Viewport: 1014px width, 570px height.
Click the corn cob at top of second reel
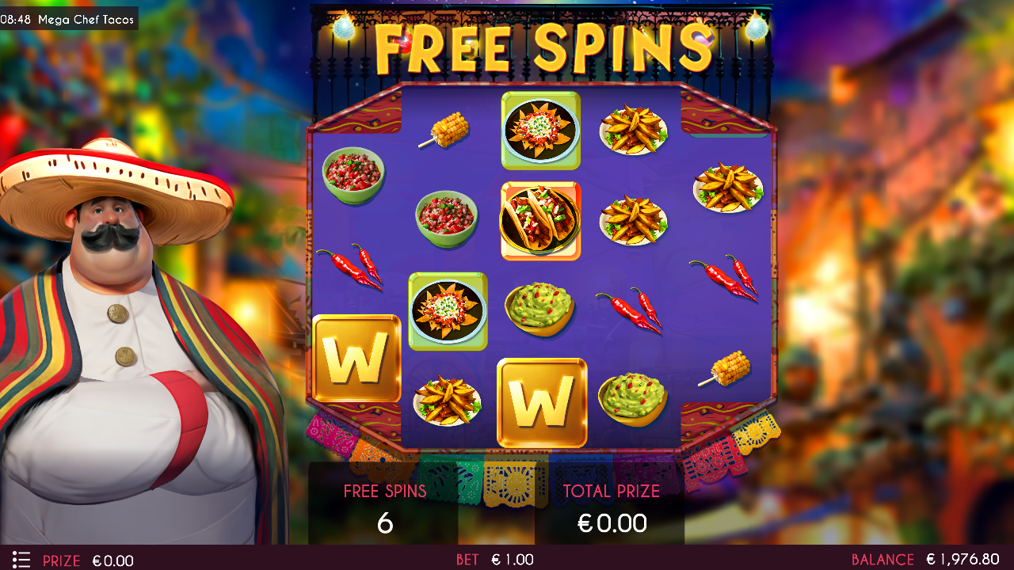pyautogui.click(x=447, y=130)
